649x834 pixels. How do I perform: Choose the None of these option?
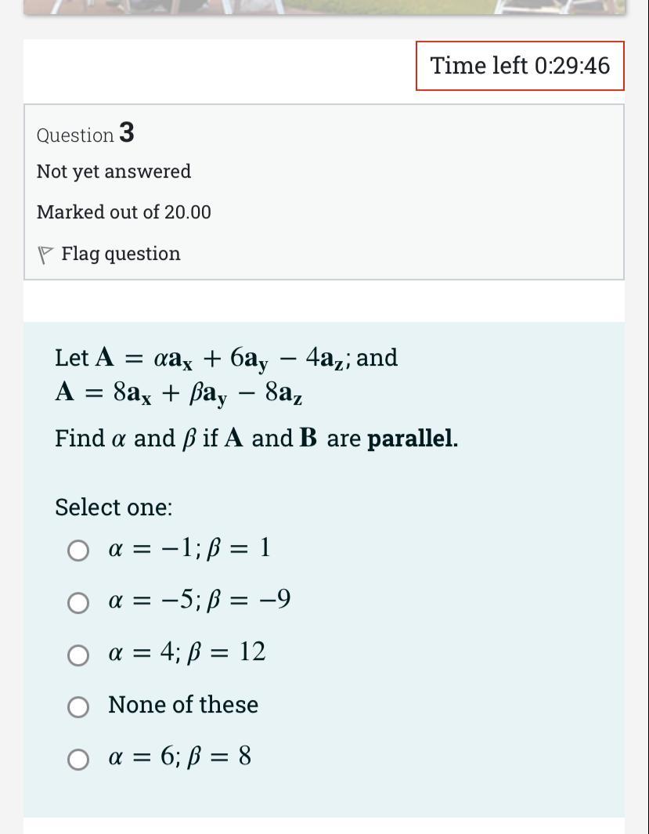[x=182, y=705]
